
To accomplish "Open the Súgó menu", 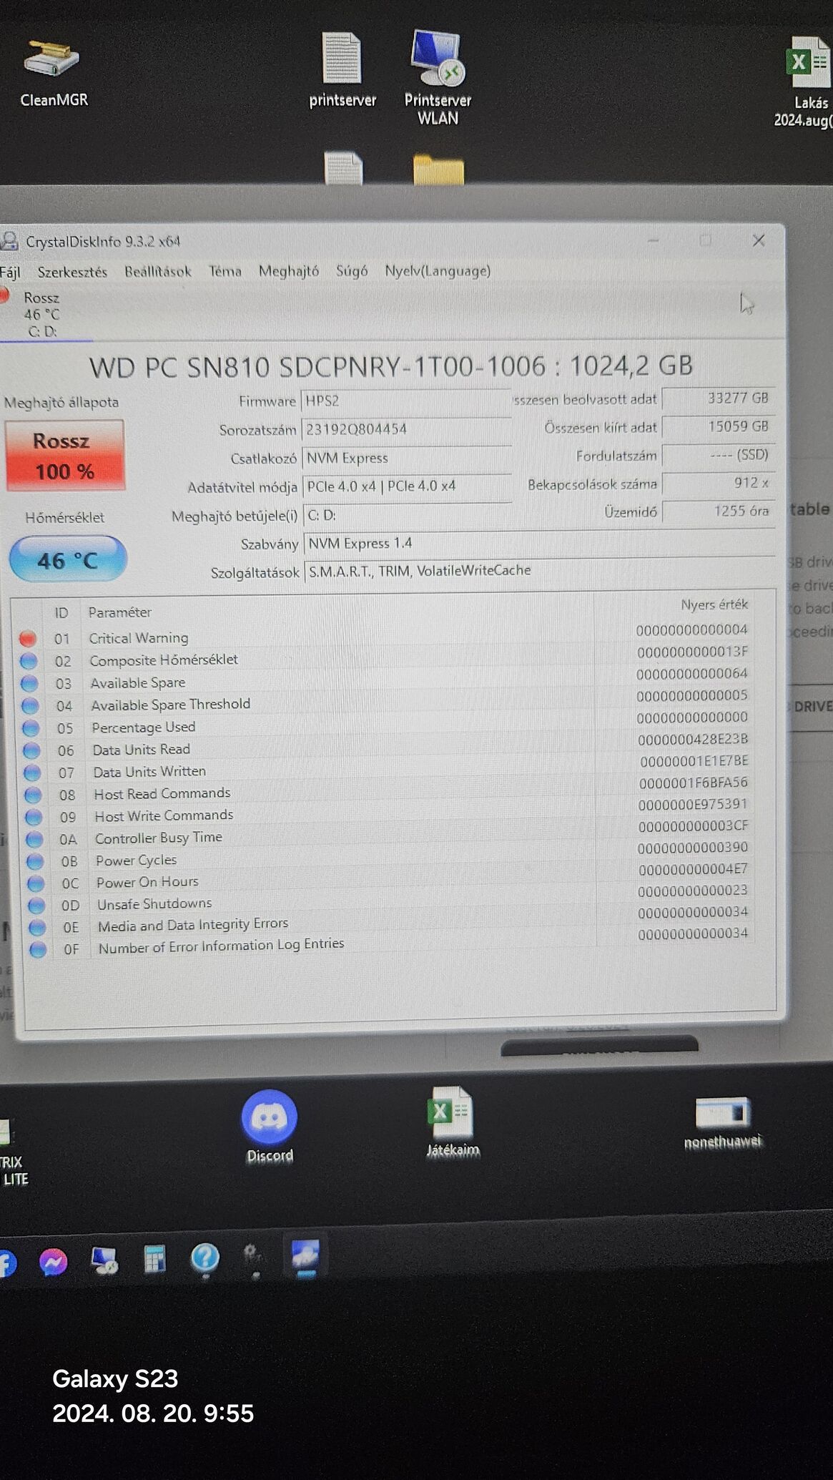I will [x=352, y=271].
